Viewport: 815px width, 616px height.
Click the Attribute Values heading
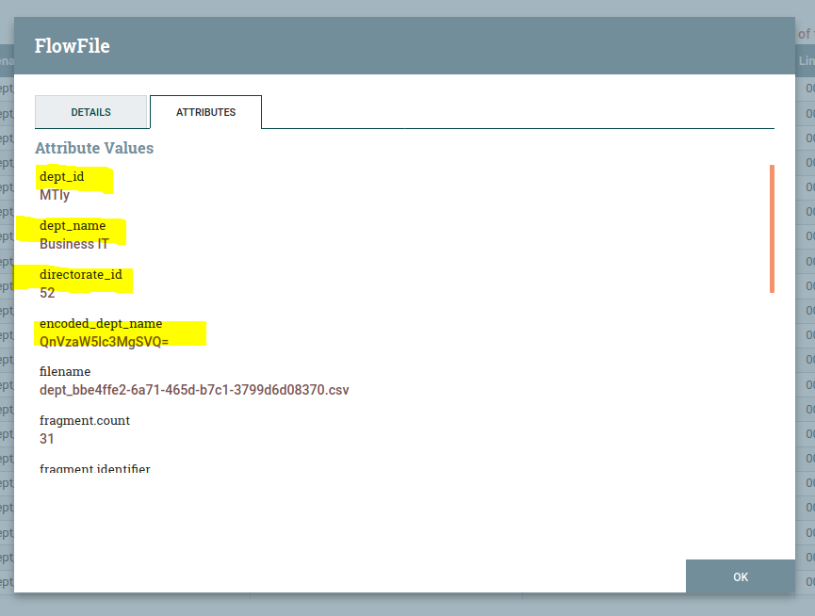(94, 148)
